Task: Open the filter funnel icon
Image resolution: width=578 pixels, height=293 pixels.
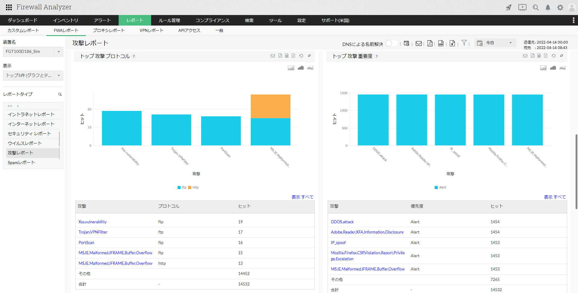Action: coord(464,43)
